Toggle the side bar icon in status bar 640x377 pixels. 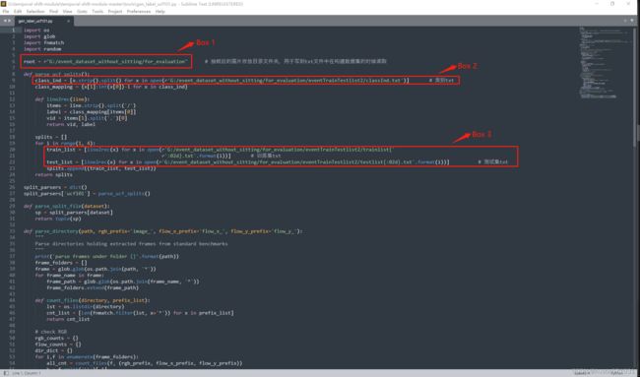[6, 373]
